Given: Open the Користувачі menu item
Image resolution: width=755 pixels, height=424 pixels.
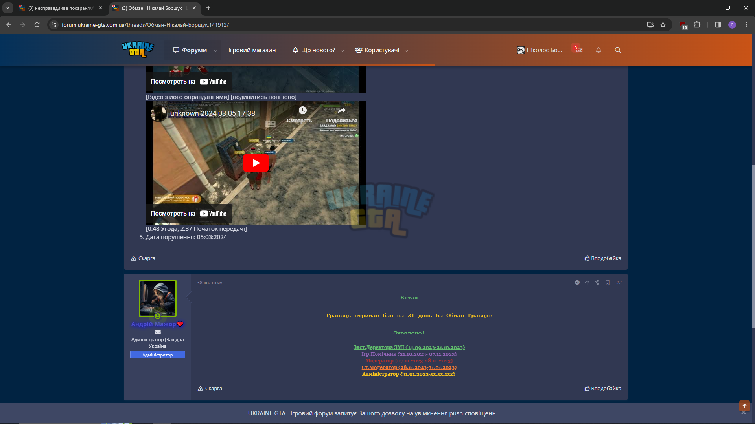Looking at the screenshot, I should point(377,50).
